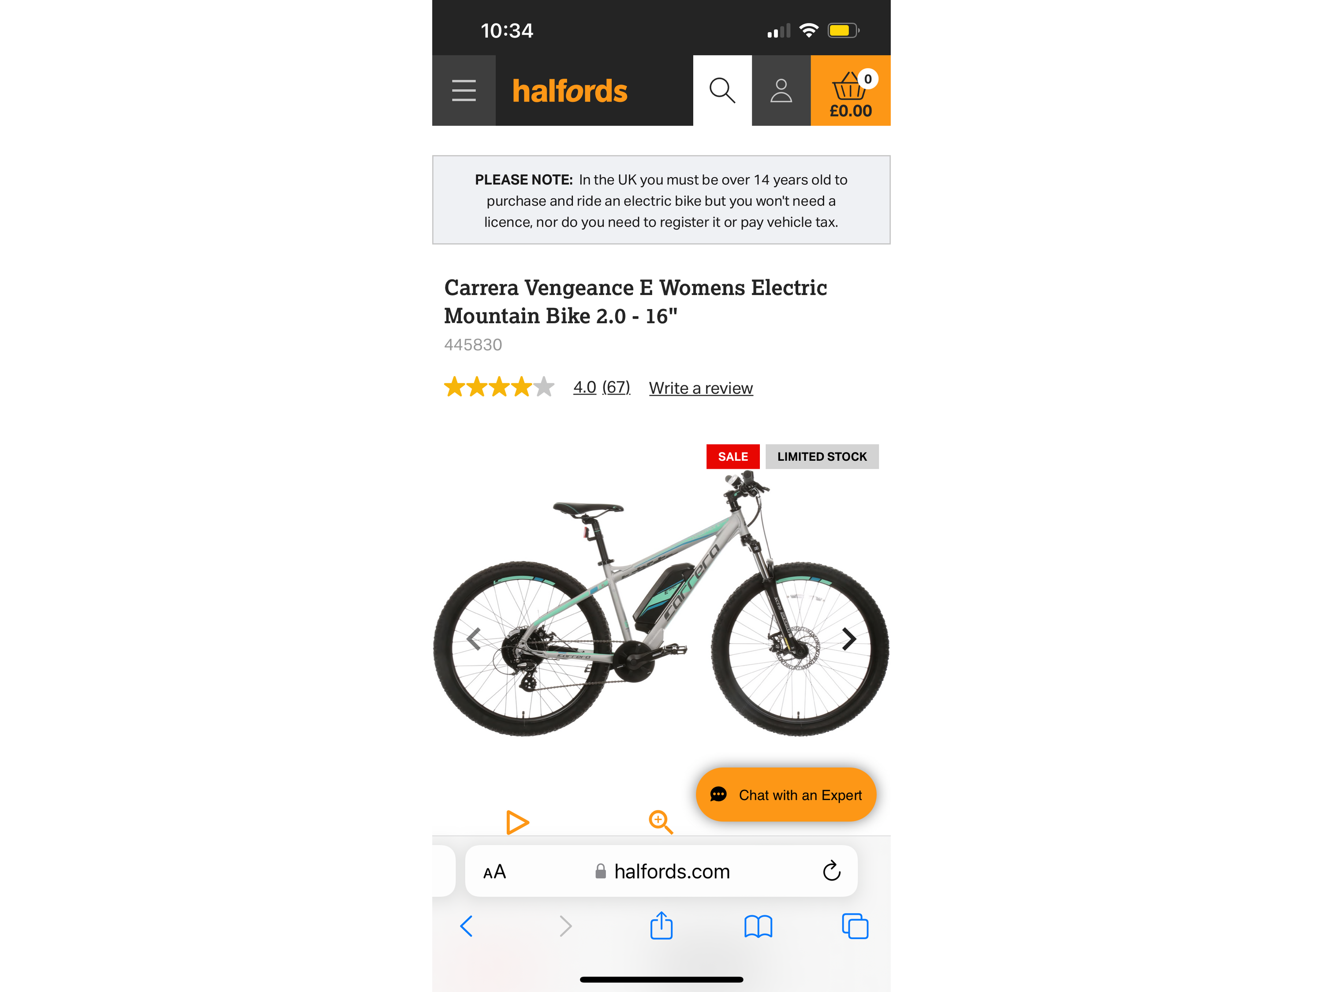The image size is (1323, 992).
Task: Open the Safari share sheet
Action: point(661,925)
